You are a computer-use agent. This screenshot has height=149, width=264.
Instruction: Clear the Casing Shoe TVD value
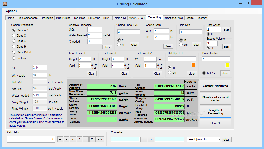click(x=134, y=45)
